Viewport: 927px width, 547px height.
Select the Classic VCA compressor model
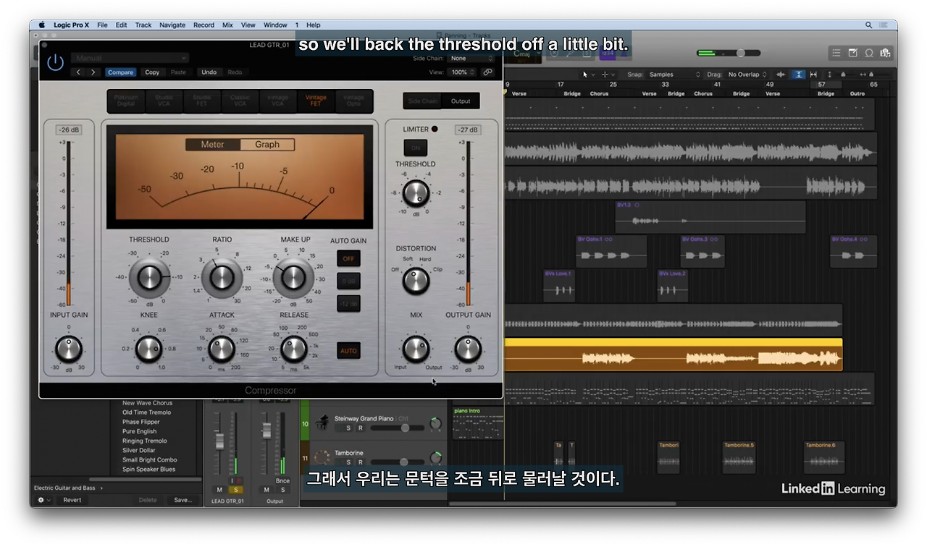[240, 101]
